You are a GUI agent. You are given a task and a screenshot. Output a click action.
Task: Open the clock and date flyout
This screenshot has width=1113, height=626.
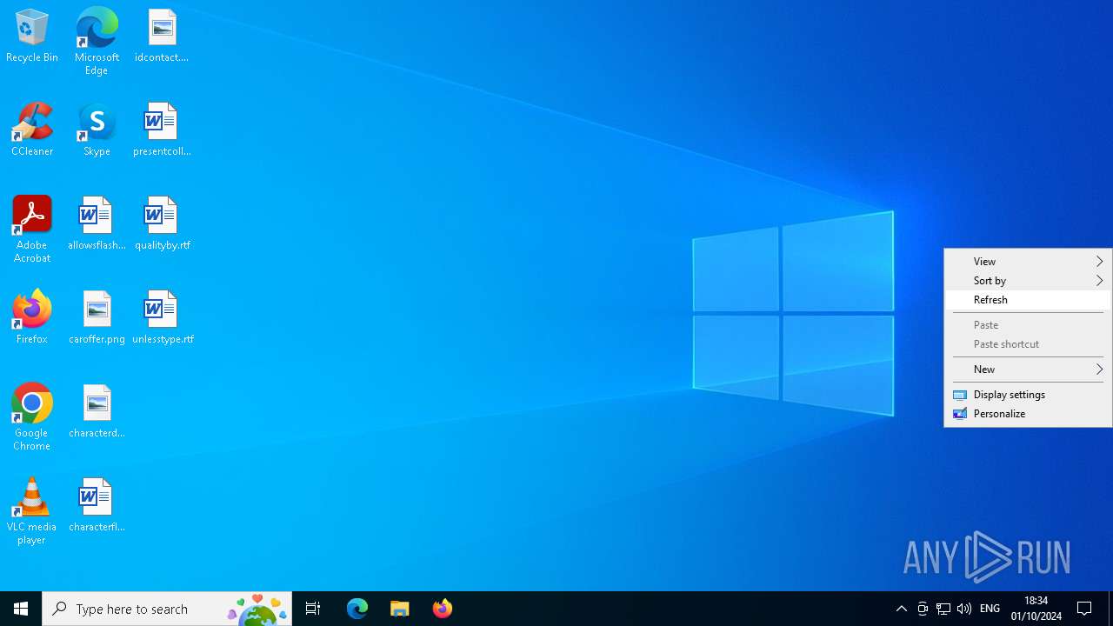(x=1036, y=609)
